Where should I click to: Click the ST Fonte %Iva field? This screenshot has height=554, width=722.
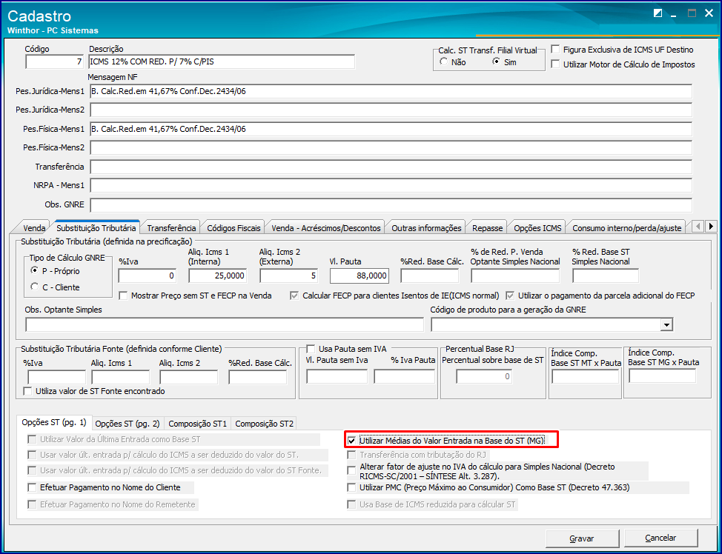coord(56,377)
